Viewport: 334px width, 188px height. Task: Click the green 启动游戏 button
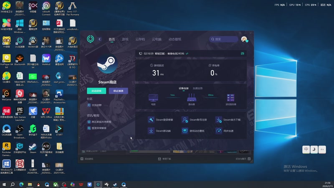[96, 91]
